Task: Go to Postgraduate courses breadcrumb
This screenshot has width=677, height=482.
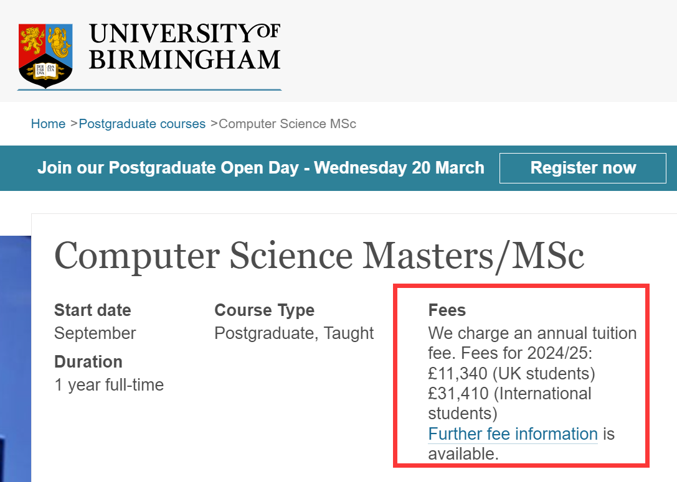Action: pos(142,124)
